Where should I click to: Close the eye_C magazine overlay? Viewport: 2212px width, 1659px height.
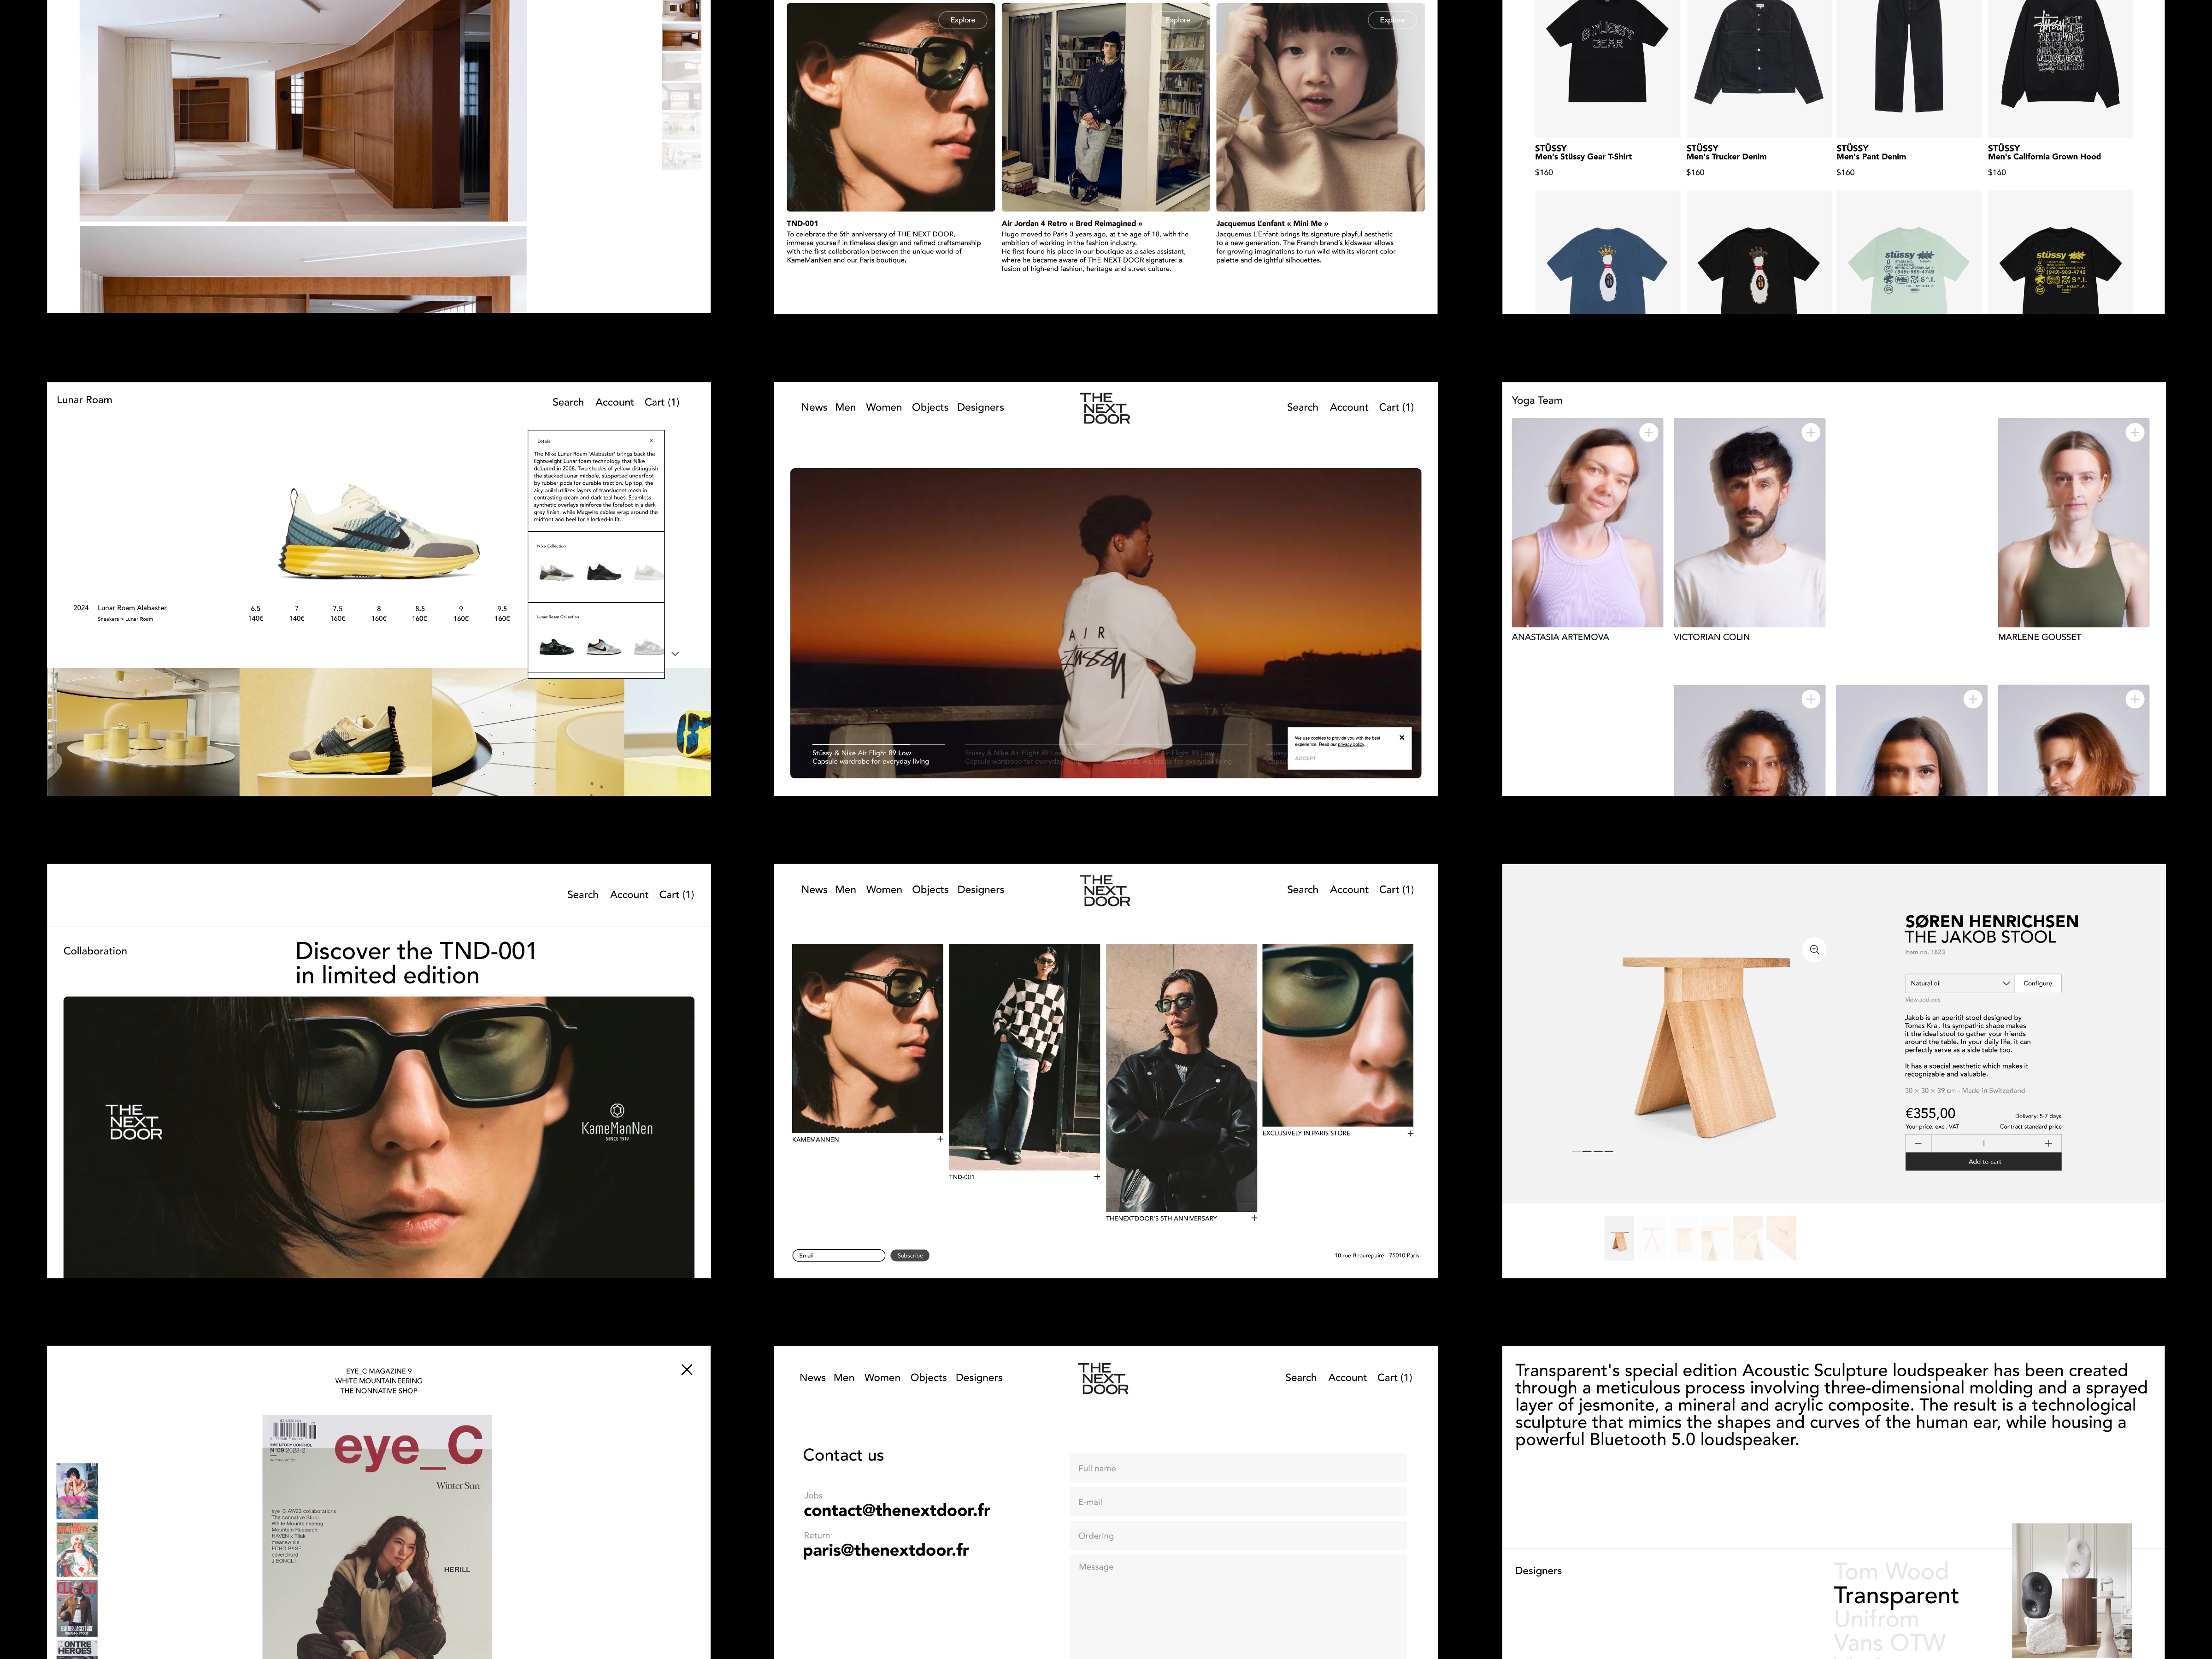tap(687, 1370)
